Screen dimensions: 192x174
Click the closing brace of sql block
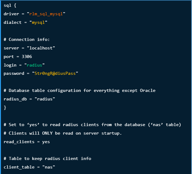pos(5,108)
